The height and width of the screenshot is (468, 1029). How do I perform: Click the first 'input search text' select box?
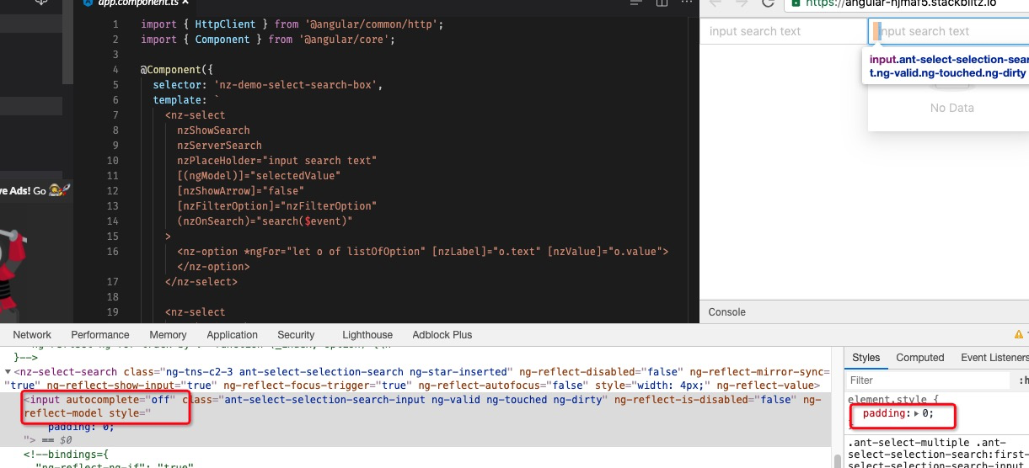coord(783,31)
